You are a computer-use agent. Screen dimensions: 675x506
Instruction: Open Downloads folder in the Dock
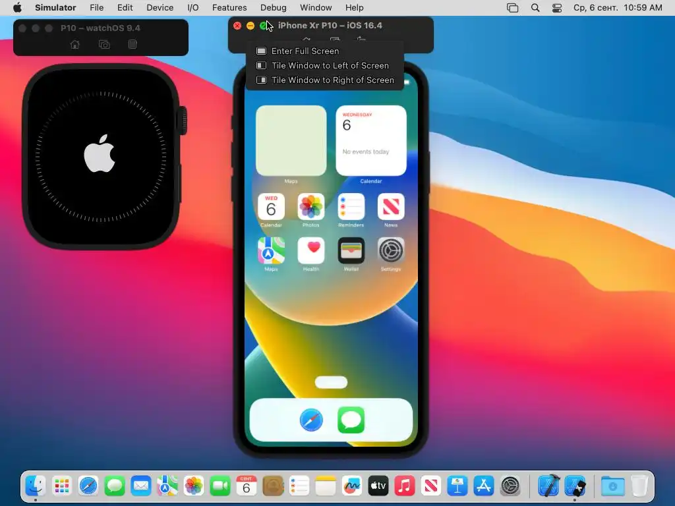pyautogui.click(x=613, y=486)
